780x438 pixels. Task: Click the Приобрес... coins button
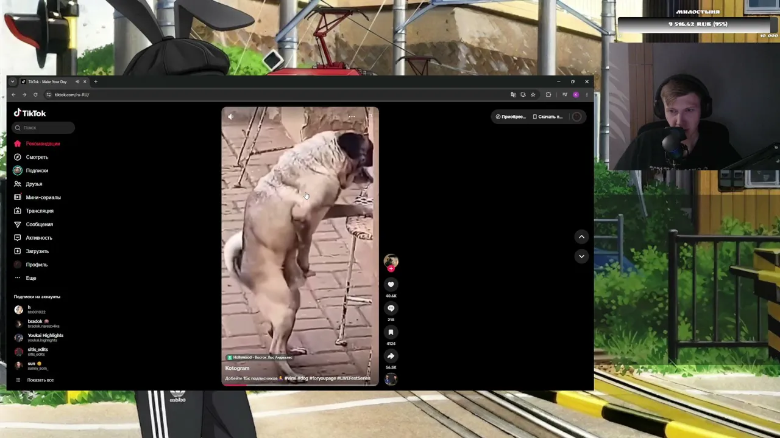click(511, 117)
